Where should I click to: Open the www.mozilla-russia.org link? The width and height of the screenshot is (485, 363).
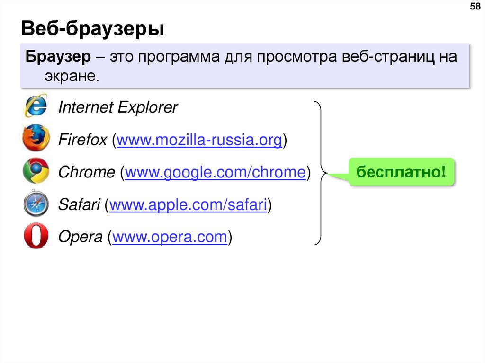[199, 141]
